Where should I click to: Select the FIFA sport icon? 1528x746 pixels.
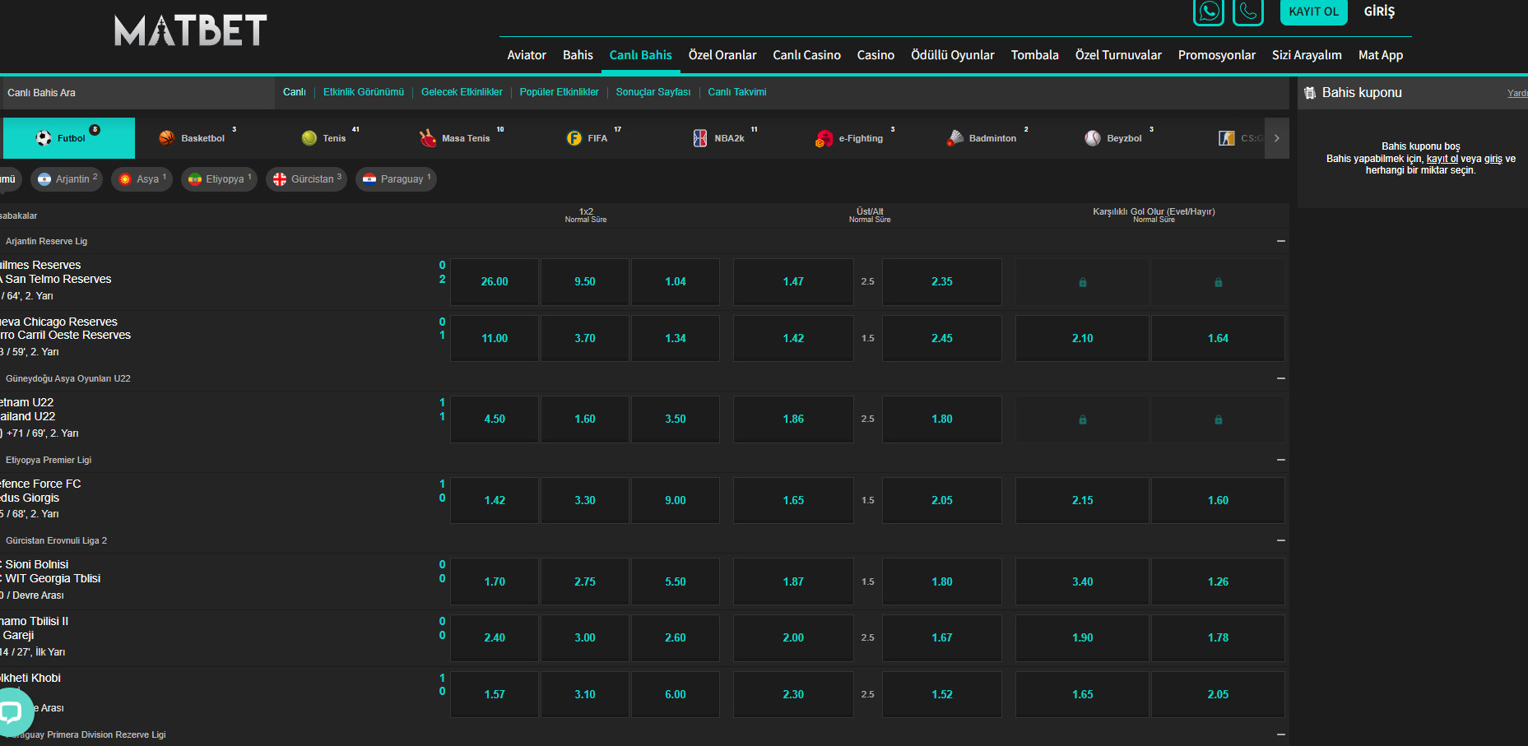click(x=574, y=138)
